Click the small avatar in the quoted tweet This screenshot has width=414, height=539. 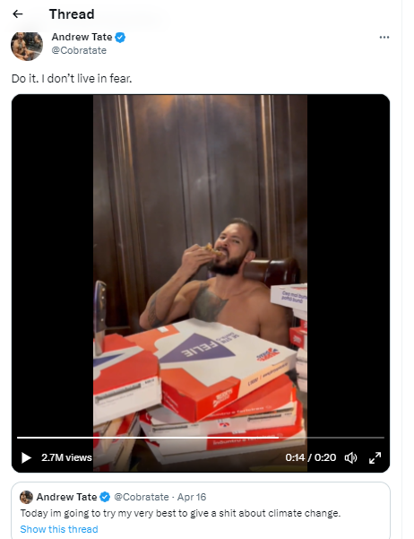click(x=26, y=497)
